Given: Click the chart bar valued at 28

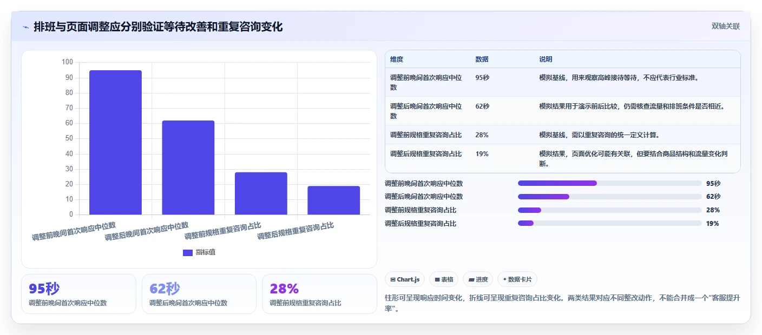Looking at the screenshot, I should click(x=261, y=193).
